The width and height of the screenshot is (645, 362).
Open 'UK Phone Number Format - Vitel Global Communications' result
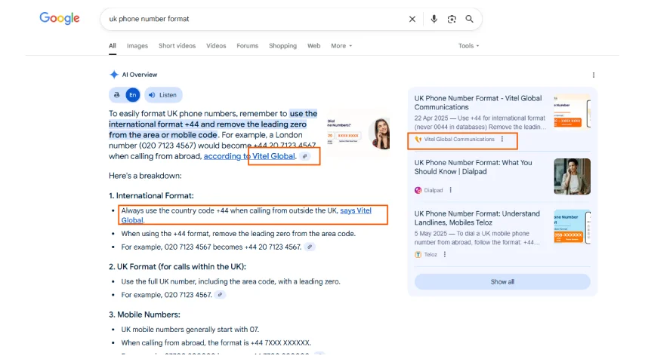[478, 103]
